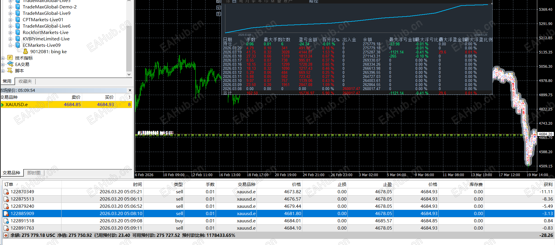Sort orders by 订单 column header
The height and width of the screenshot is (245, 555).
coord(32,184)
